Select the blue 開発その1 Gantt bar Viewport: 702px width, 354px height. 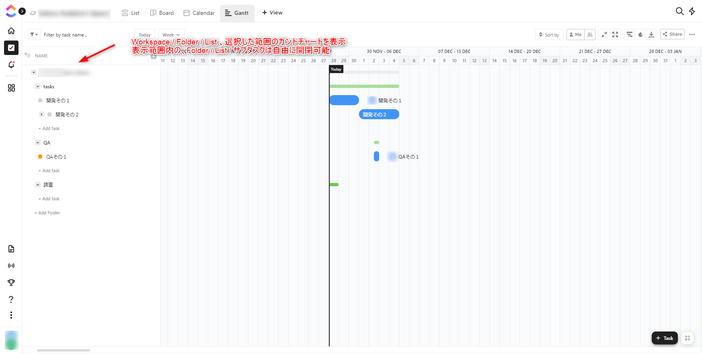(x=344, y=100)
